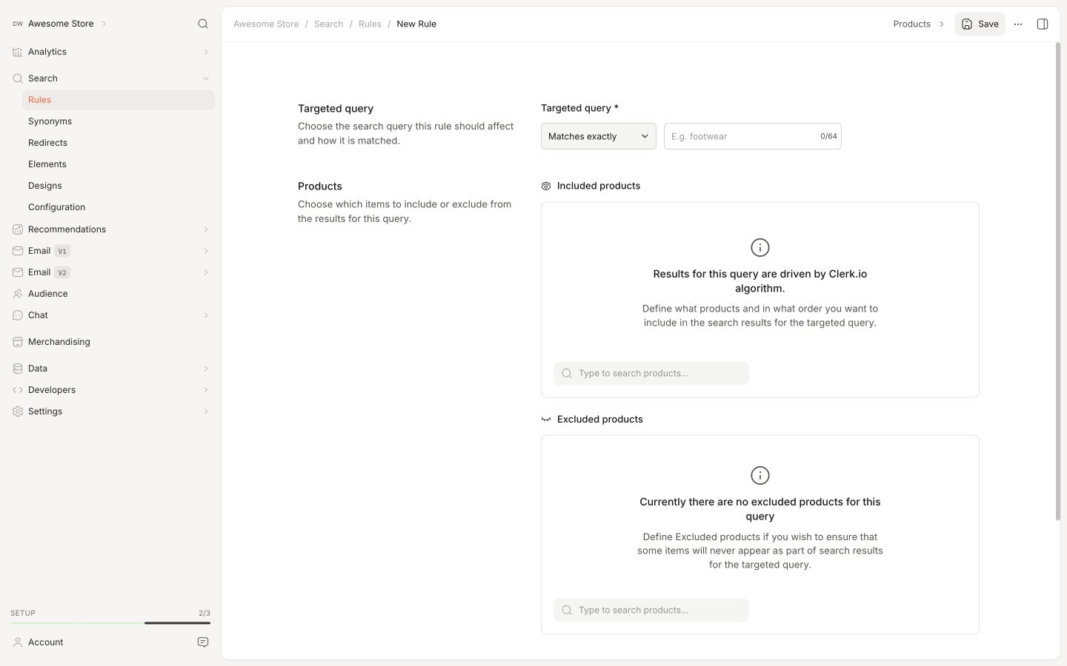Focus the Excluded products search box
Viewport: 1067px width, 666px height.
tap(651, 610)
